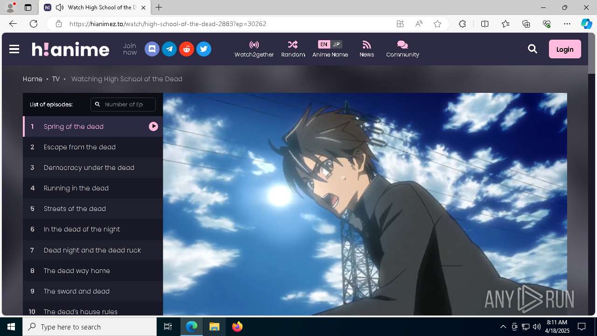Open the app available icon in address bar
Image resolution: width=597 pixels, height=336 pixels.
[400, 24]
